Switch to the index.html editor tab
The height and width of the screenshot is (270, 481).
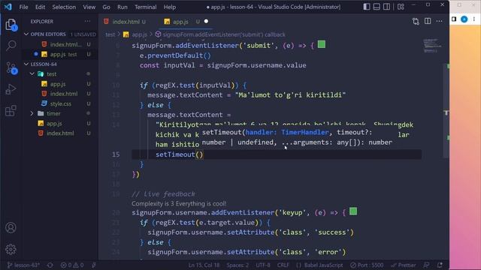point(126,22)
